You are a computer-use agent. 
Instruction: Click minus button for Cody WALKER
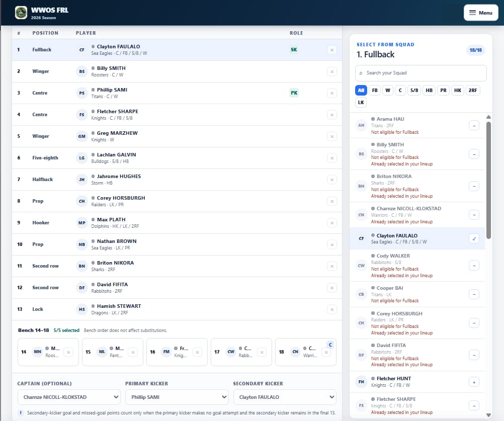coord(474,266)
